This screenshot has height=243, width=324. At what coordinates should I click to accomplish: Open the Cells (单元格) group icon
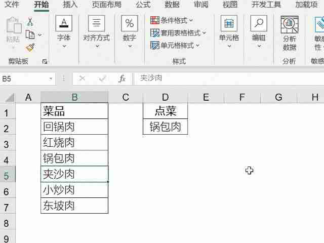coord(229,23)
